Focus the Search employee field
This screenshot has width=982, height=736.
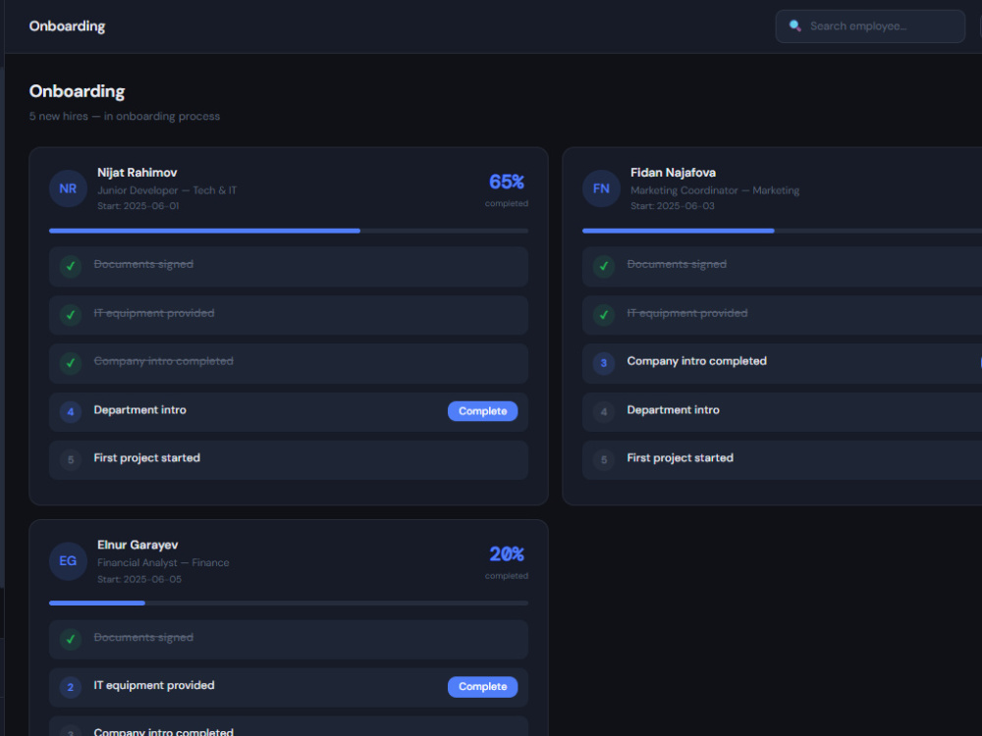click(x=870, y=26)
